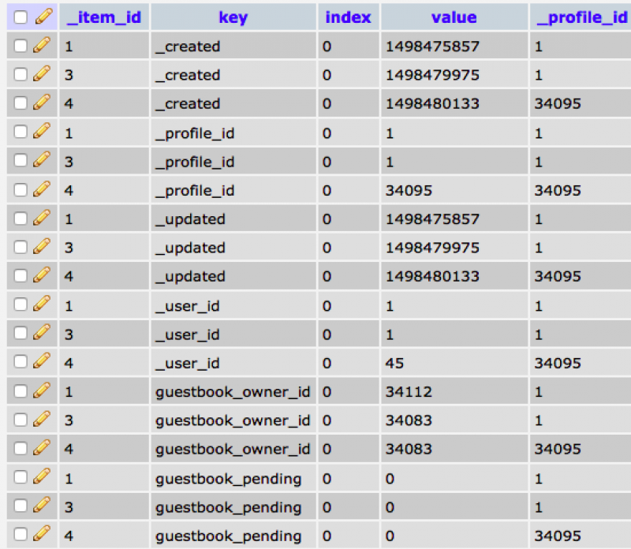Edit guestbook_pending row for item 1
Viewport: 631px width, 549px height.
click(x=42, y=476)
